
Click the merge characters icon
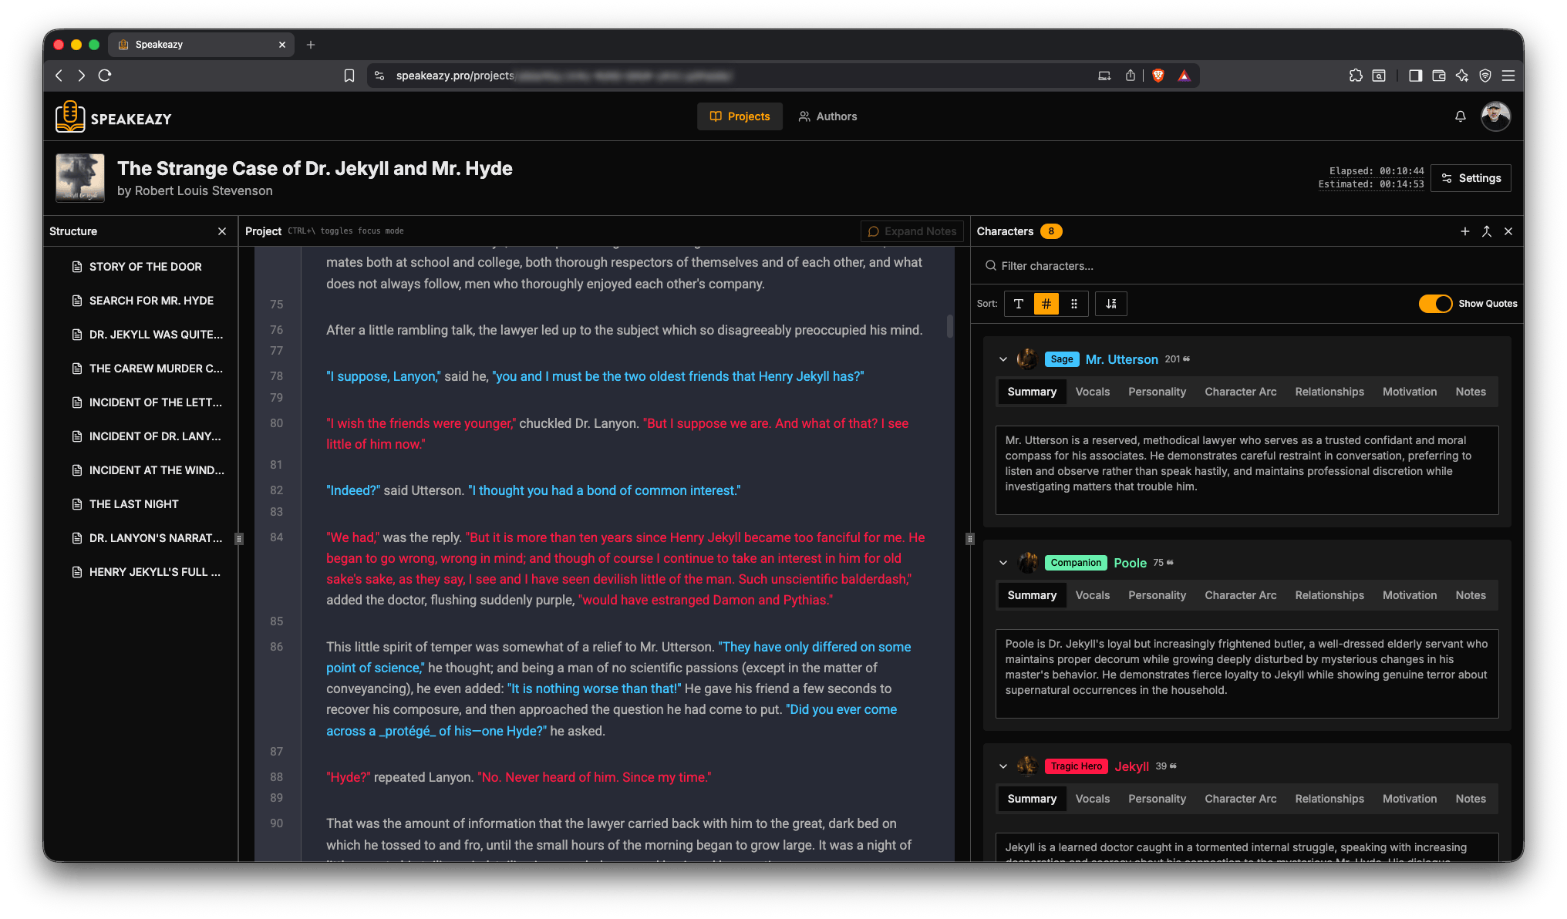pos(1486,231)
